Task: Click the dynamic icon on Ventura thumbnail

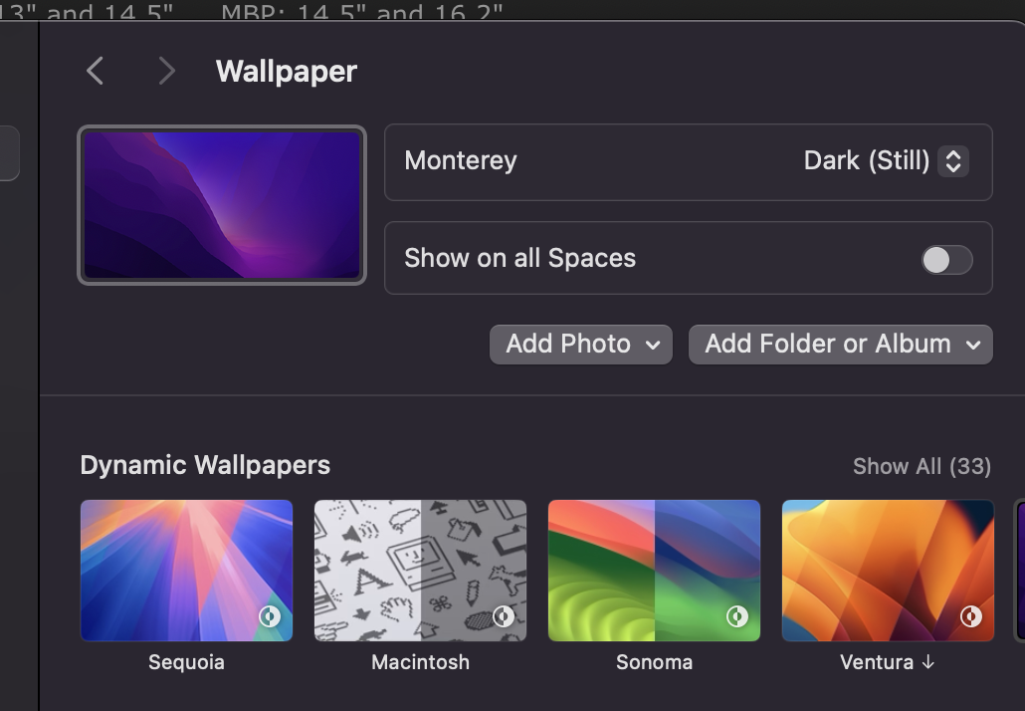Action: (x=971, y=616)
